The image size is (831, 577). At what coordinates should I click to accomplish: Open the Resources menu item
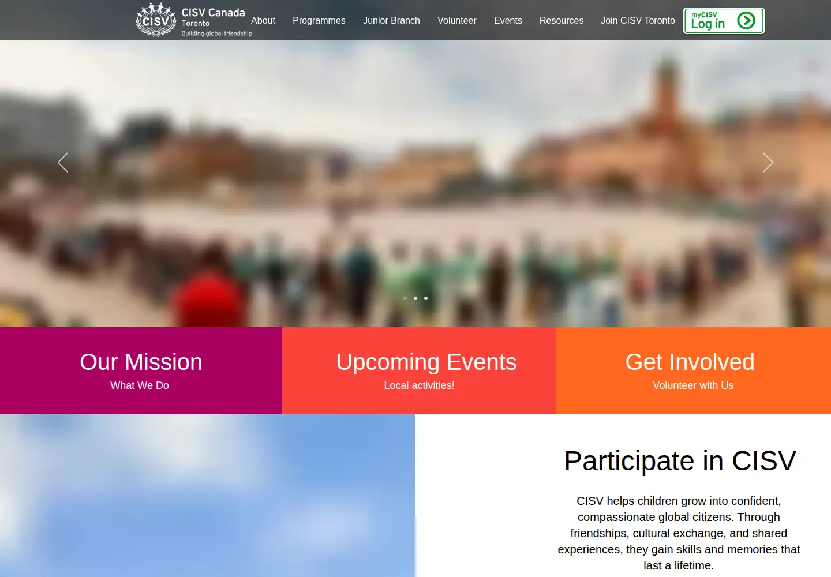pos(562,20)
